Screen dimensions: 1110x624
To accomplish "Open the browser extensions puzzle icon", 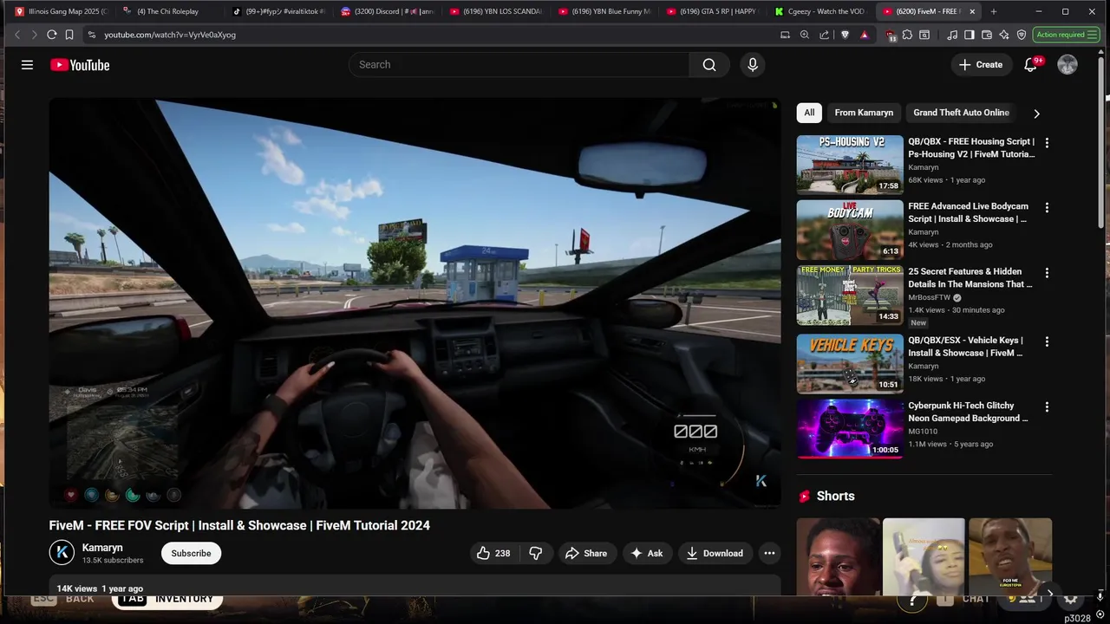I will (x=907, y=35).
